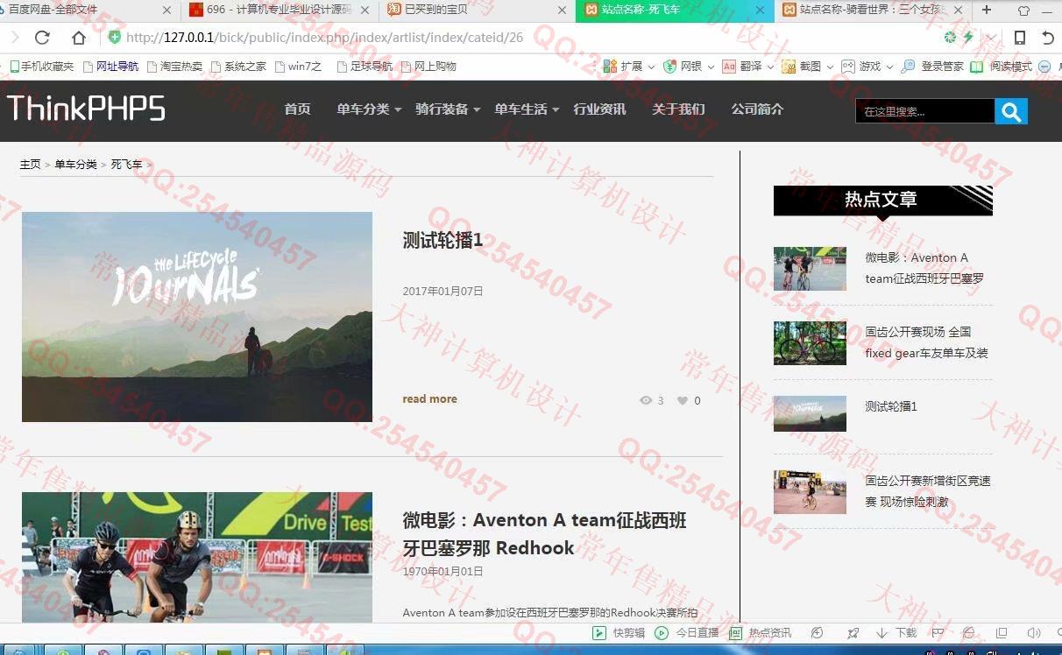Open the 网址导航 bookmark

[x=110, y=67]
